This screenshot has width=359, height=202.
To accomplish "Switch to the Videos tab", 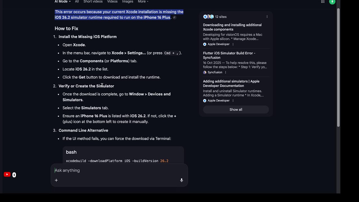I will (x=112, y=2).
